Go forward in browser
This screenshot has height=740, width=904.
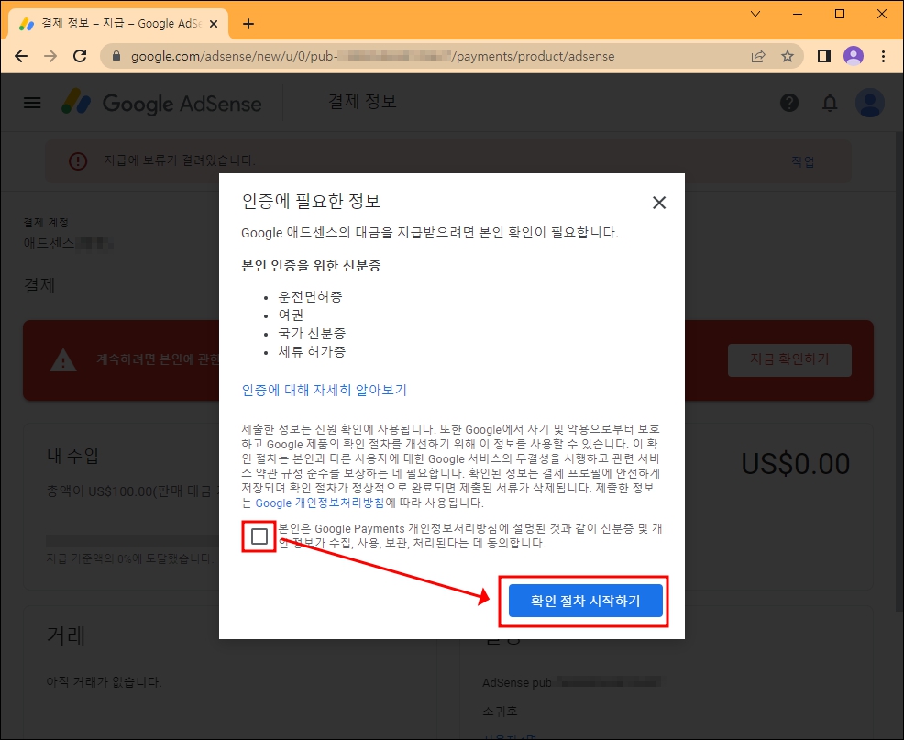pyautogui.click(x=50, y=56)
